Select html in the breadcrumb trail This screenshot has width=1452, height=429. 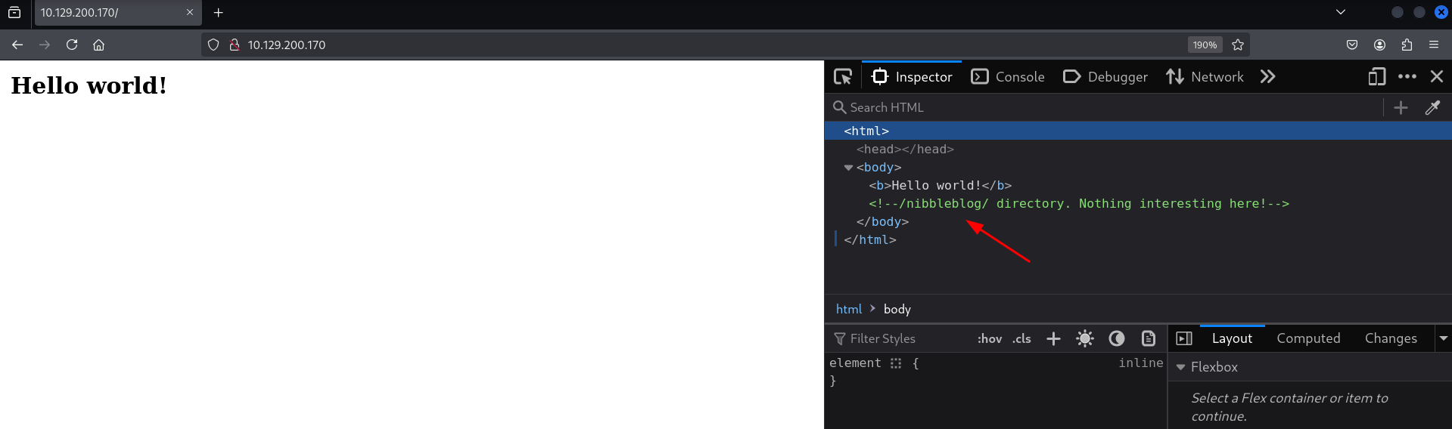pos(848,310)
